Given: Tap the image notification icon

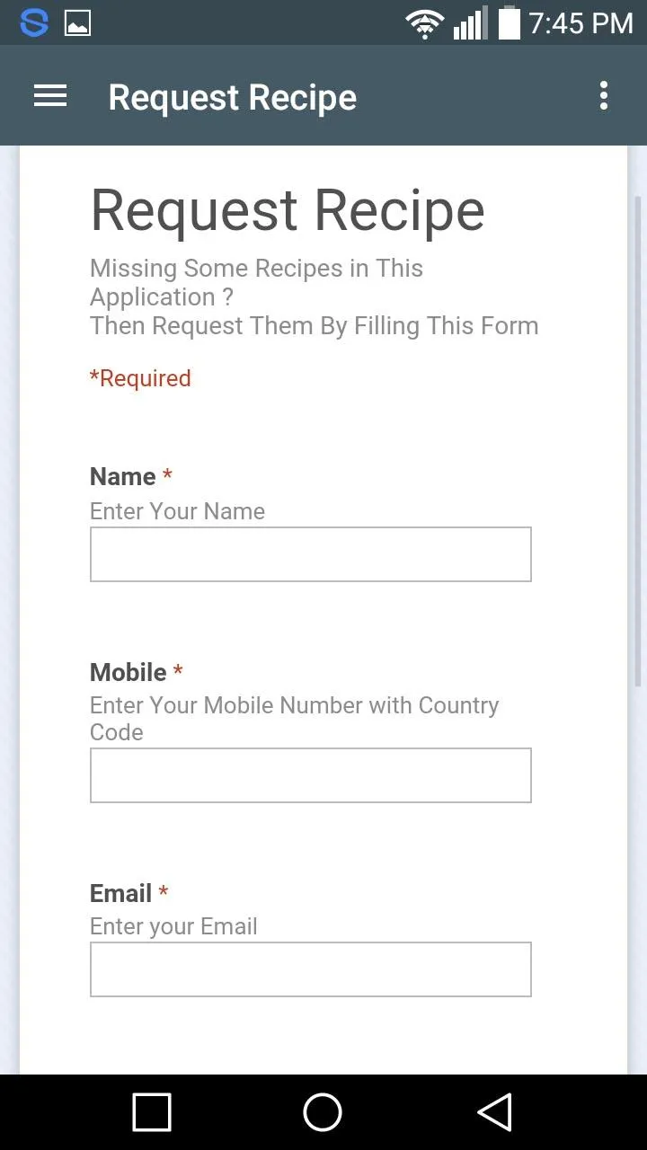Looking at the screenshot, I should tap(78, 23).
